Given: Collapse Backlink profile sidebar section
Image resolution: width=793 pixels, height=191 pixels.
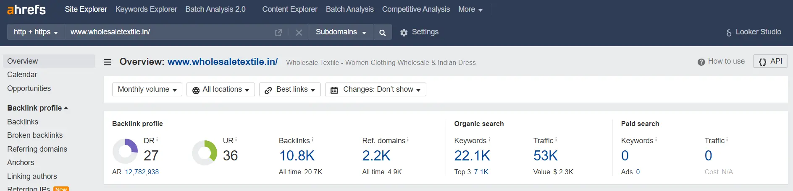Looking at the screenshot, I should click(x=37, y=108).
